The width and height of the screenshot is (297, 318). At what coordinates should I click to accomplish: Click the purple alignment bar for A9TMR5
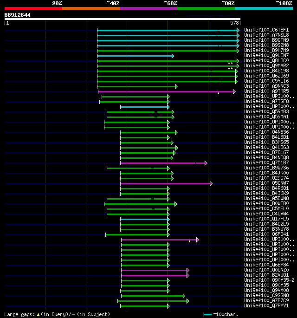point(166,91)
